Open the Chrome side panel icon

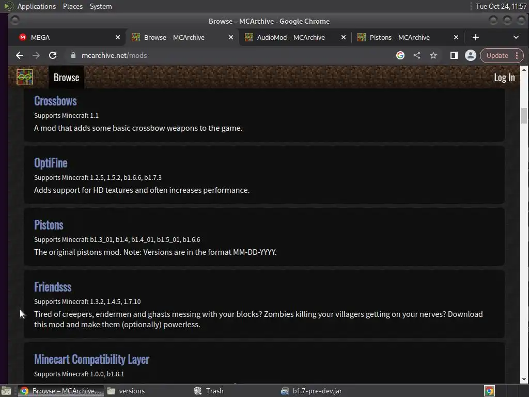(x=454, y=55)
